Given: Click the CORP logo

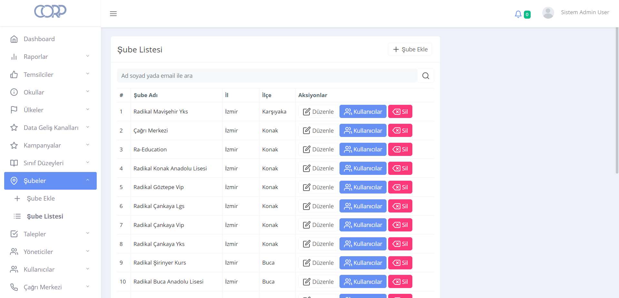Looking at the screenshot, I should pos(50,11).
